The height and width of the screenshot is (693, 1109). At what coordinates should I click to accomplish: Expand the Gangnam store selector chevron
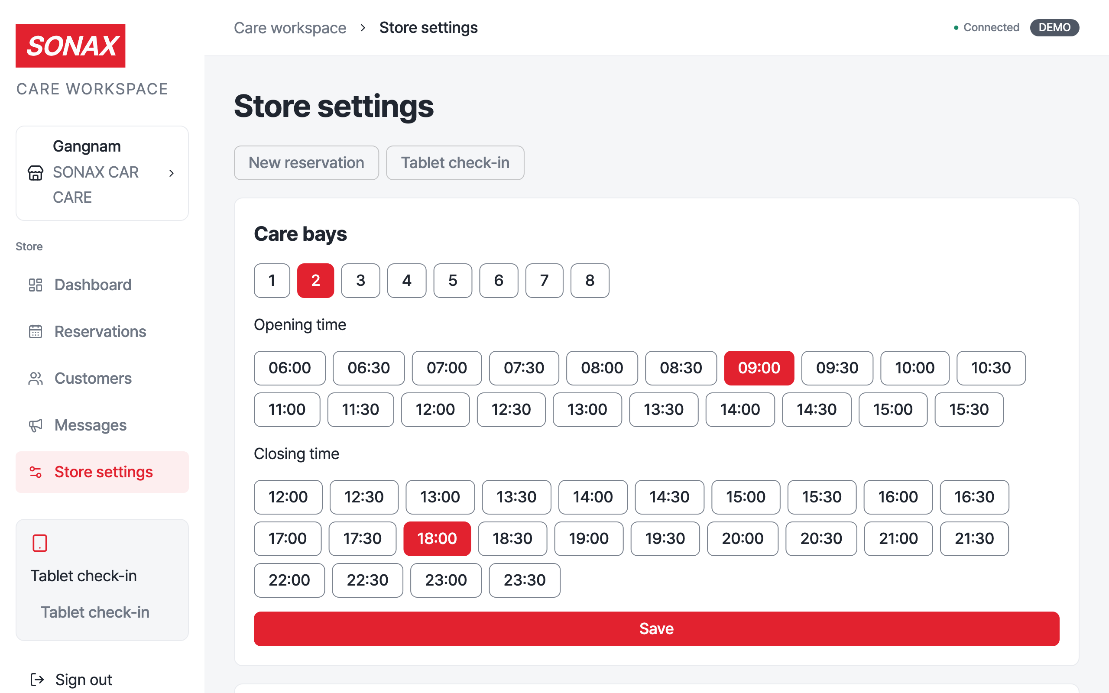coord(172,173)
